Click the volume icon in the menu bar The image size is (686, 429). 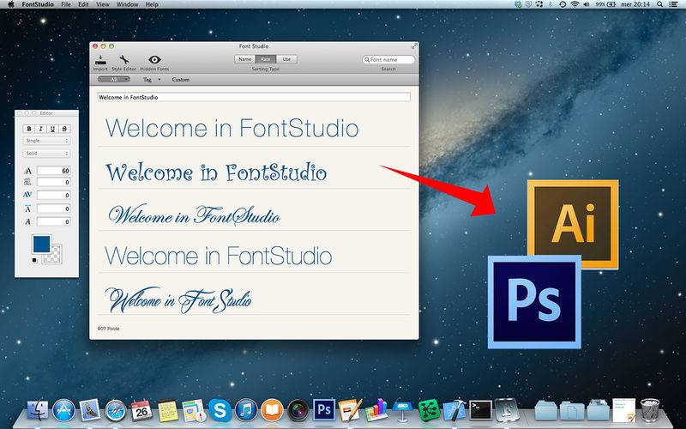tap(587, 4)
